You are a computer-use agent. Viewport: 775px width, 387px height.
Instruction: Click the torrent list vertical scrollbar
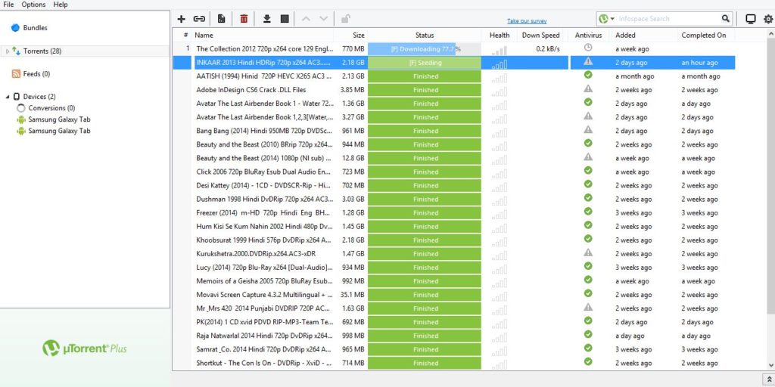point(770,175)
